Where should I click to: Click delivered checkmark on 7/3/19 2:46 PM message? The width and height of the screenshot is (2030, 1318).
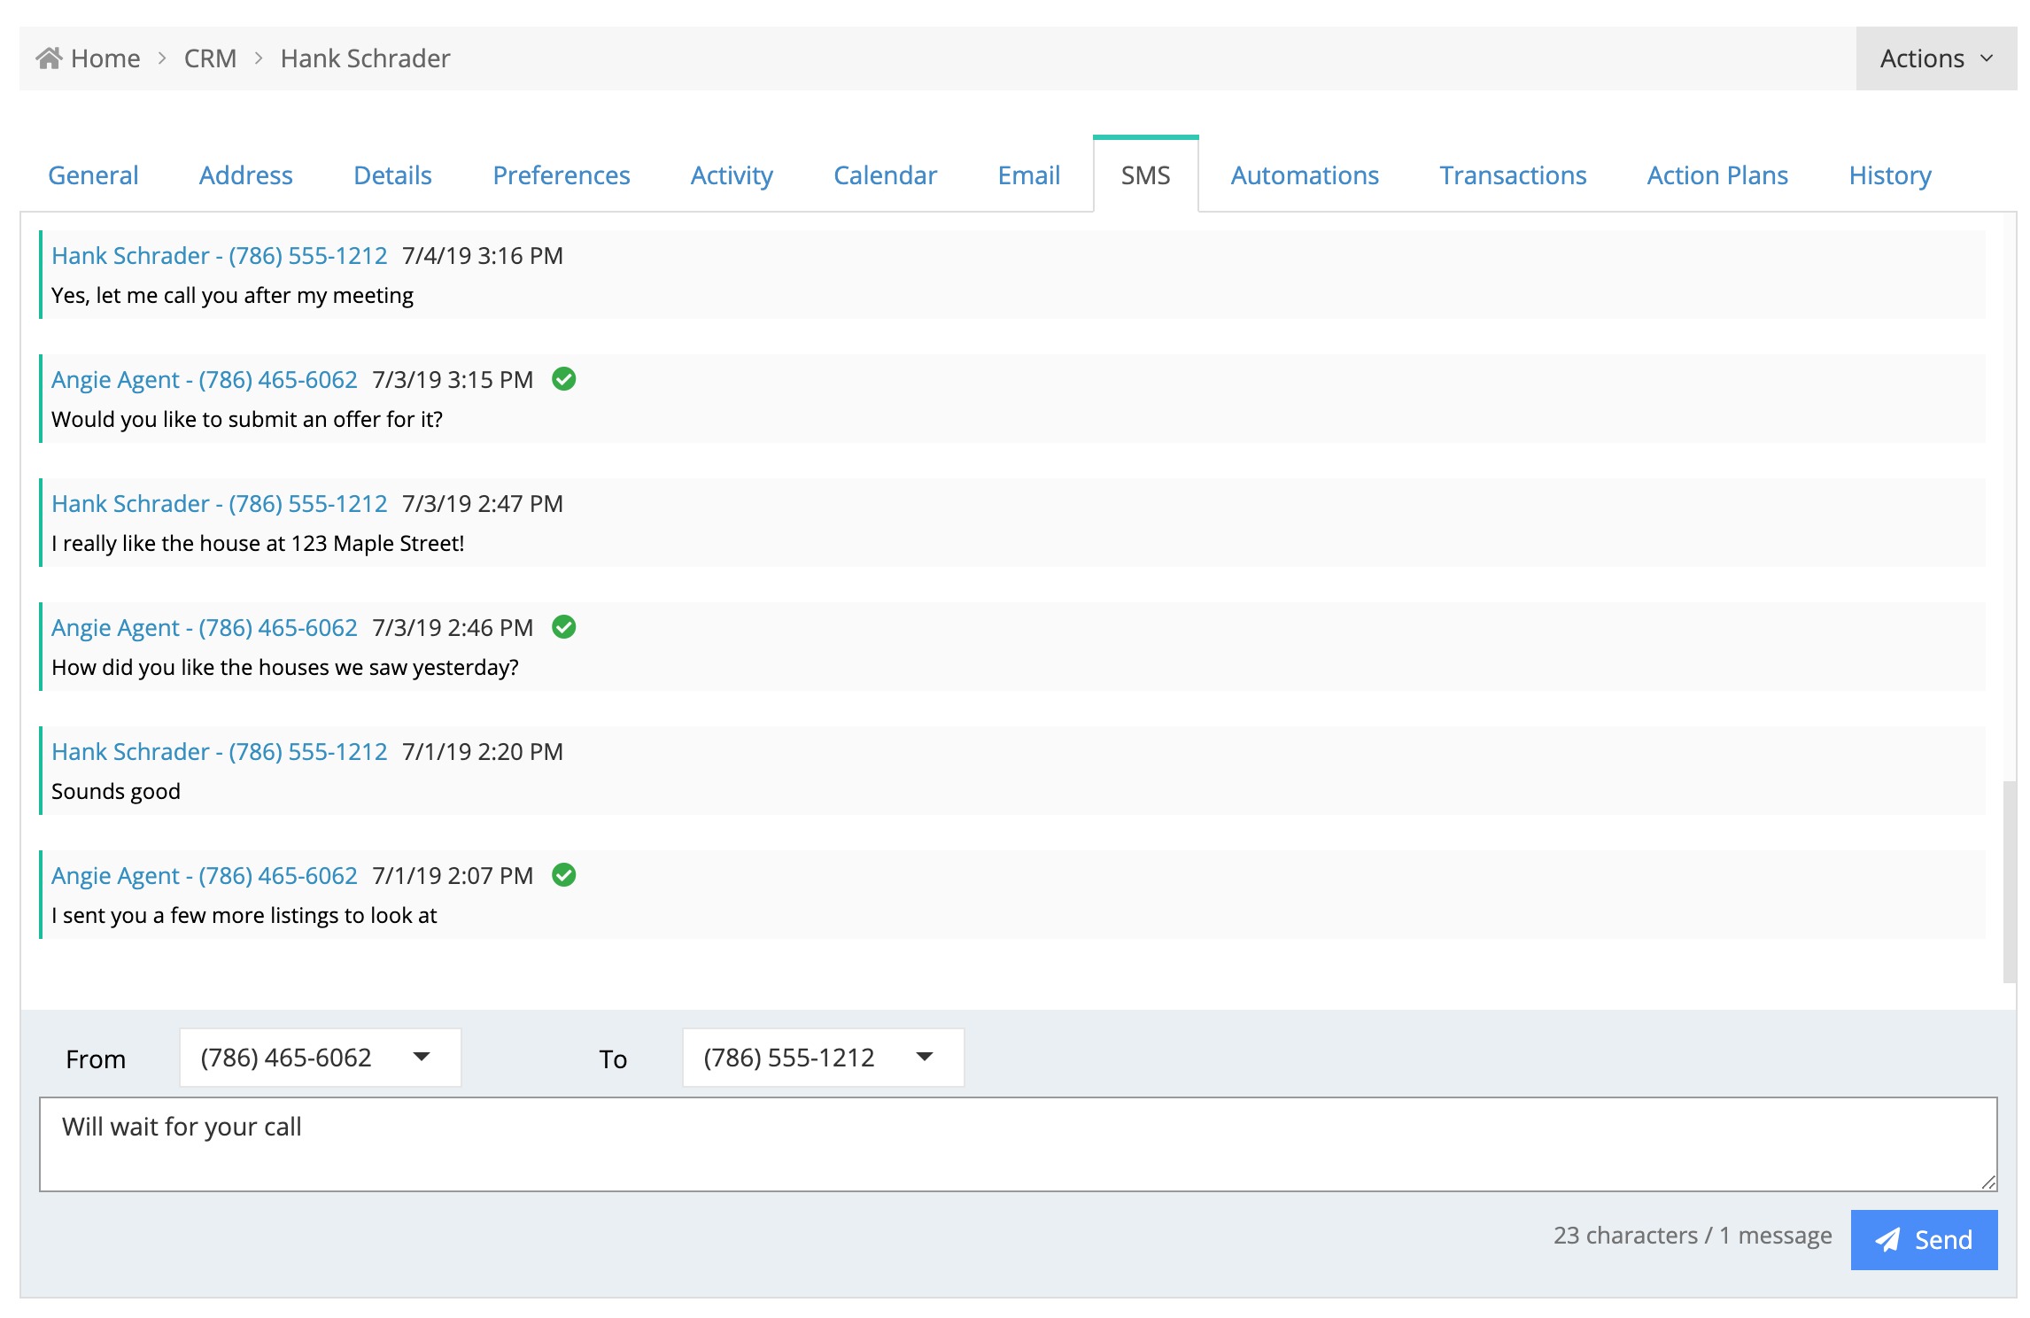564,627
